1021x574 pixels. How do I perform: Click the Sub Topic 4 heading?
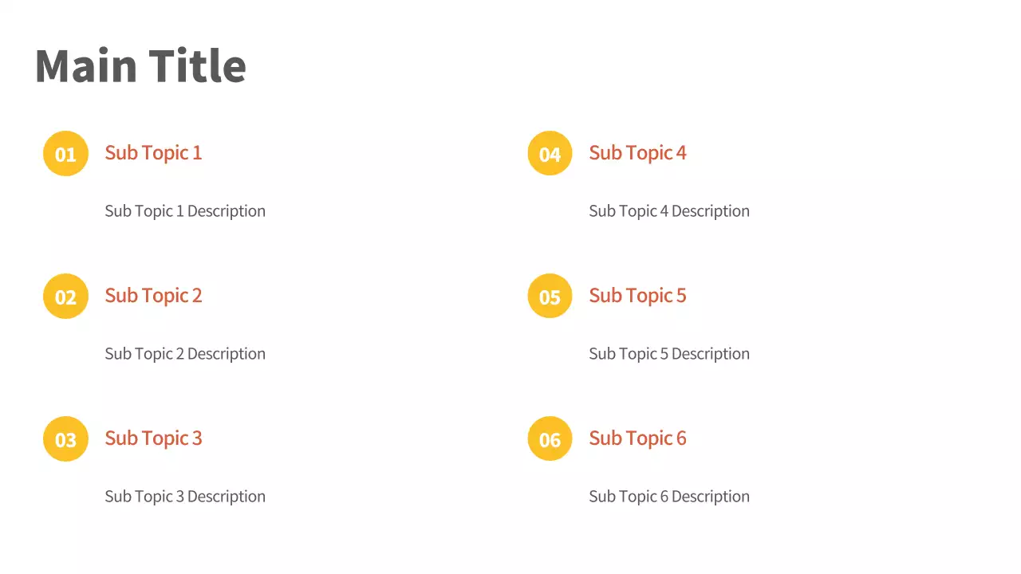(x=637, y=153)
